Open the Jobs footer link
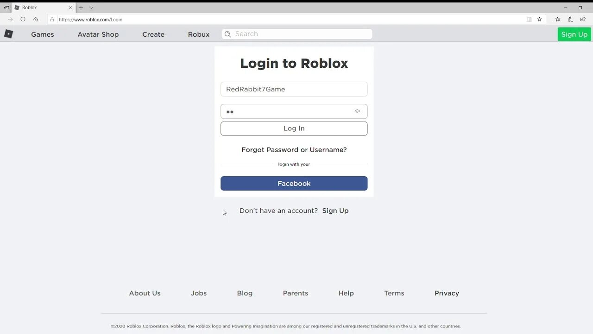This screenshot has width=593, height=334. tap(199, 293)
